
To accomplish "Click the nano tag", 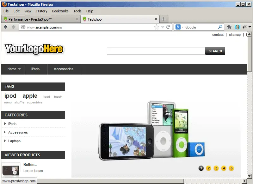I will 8,102.
